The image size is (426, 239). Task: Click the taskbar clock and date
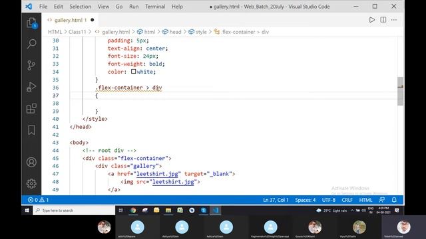[x=383, y=210]
